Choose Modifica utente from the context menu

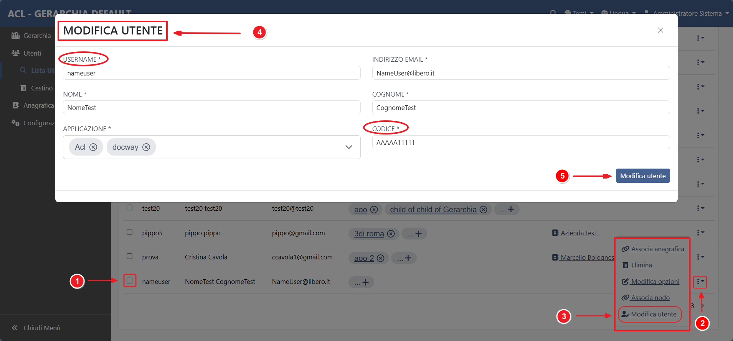tap(653, 314)
